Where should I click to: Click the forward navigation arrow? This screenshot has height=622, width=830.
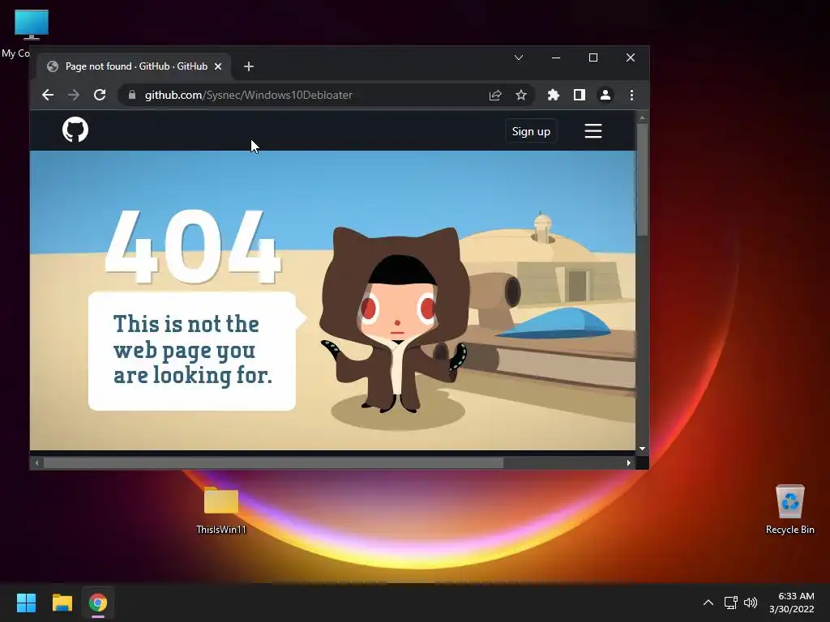point(74,95)
